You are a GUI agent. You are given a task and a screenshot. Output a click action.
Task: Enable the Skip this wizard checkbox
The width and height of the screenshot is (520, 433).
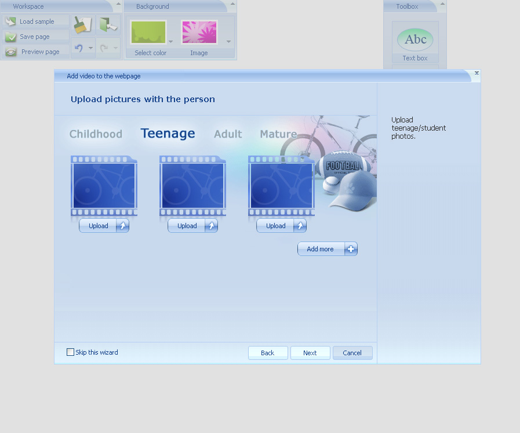point(70,352)
